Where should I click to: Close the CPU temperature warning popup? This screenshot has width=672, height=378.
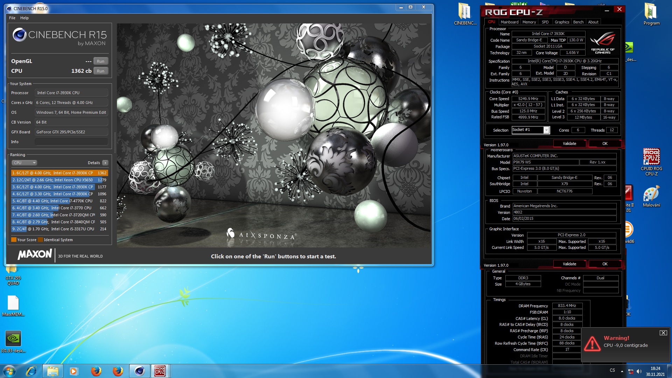coord(663,333)
